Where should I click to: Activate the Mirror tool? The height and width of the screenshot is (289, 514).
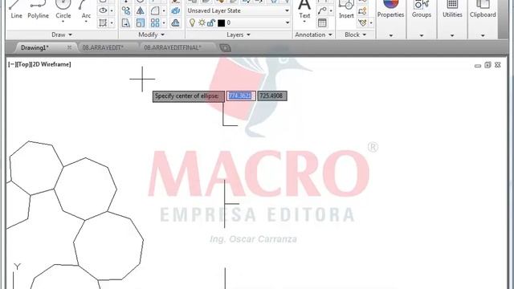pos(141,10)
